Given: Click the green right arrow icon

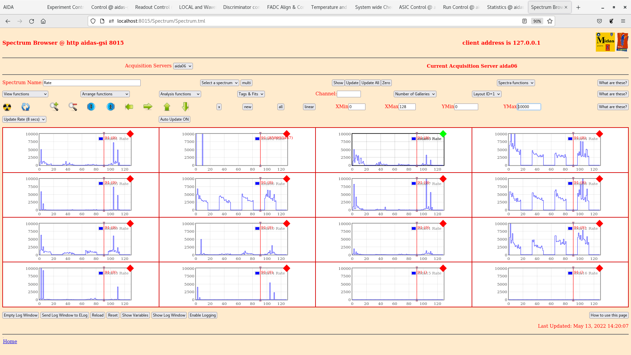Looking at the screenshot, I should point(148,106).
